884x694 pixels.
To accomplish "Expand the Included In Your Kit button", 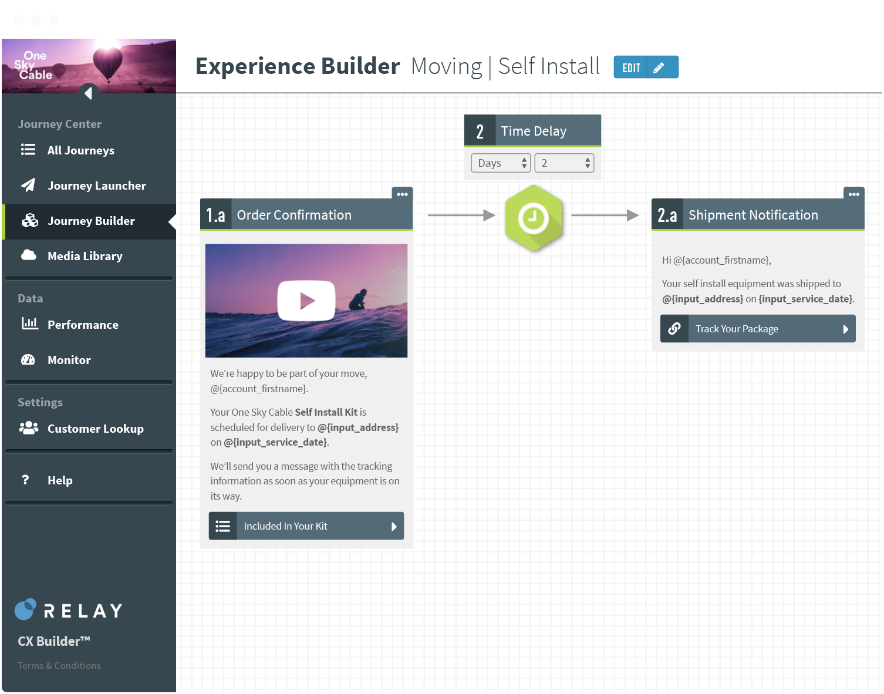I will [306, 526].
